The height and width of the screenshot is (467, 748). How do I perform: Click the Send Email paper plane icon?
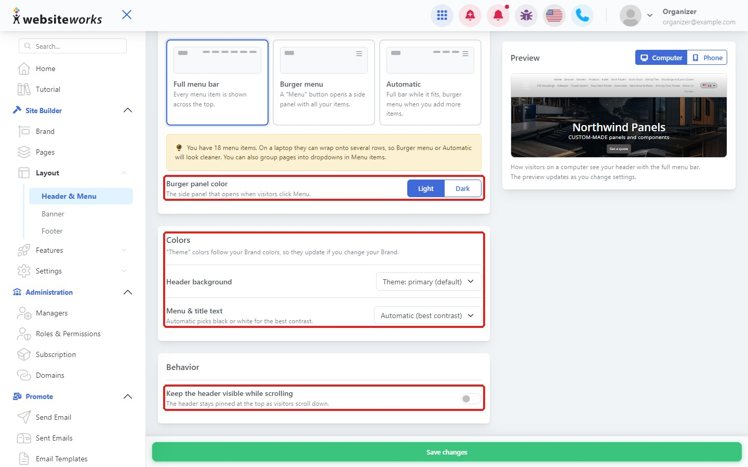(x=24, y=417)
